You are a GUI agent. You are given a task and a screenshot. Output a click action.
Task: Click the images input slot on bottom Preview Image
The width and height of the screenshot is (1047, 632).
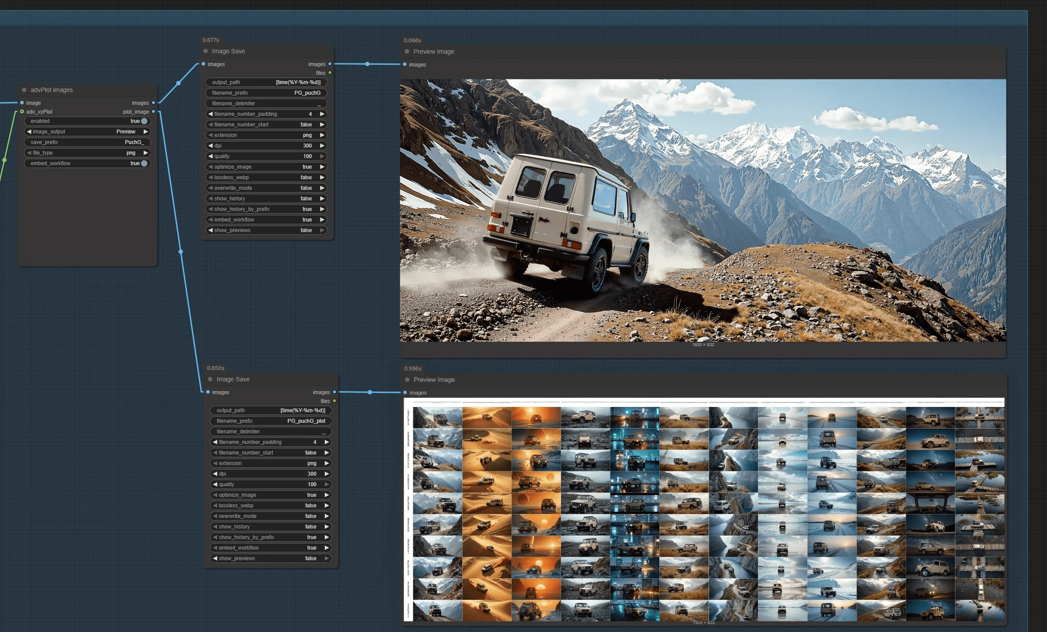405,392
